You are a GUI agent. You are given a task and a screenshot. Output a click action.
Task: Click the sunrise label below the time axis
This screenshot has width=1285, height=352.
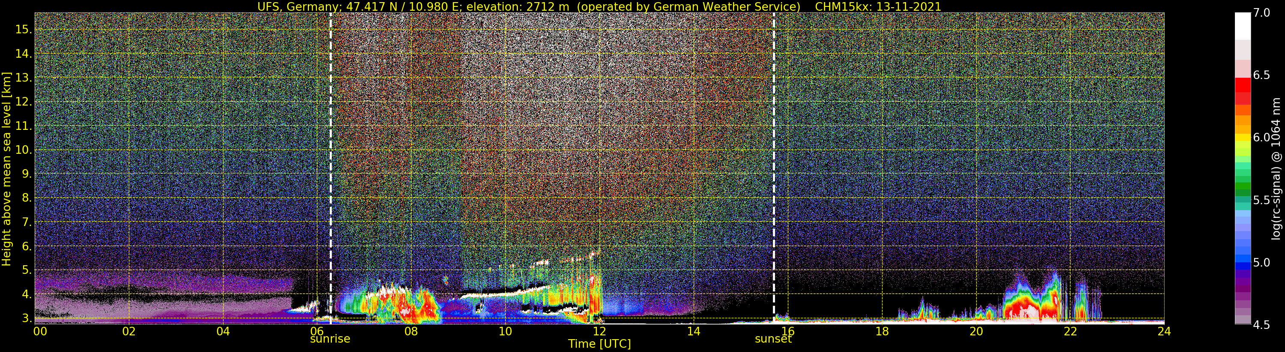pos(330,339)
